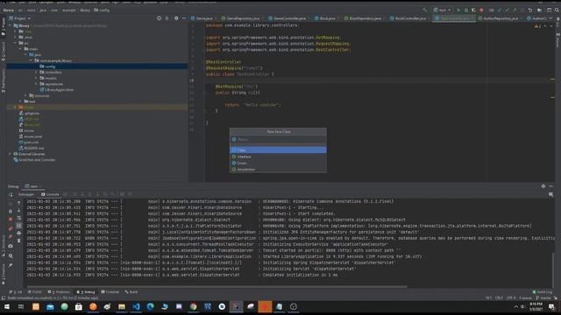Click the pin tab icon in Debug sidebar

point(11,265)
